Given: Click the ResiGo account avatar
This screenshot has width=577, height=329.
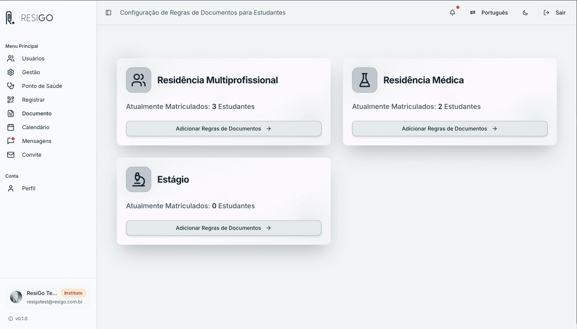Looking at the screenshot, I should coord(16,297).
